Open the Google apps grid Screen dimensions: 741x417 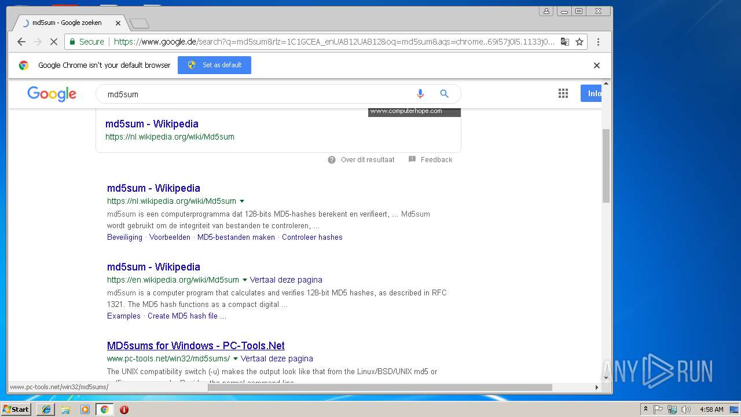pyautogui.click(x=563, y=94)
